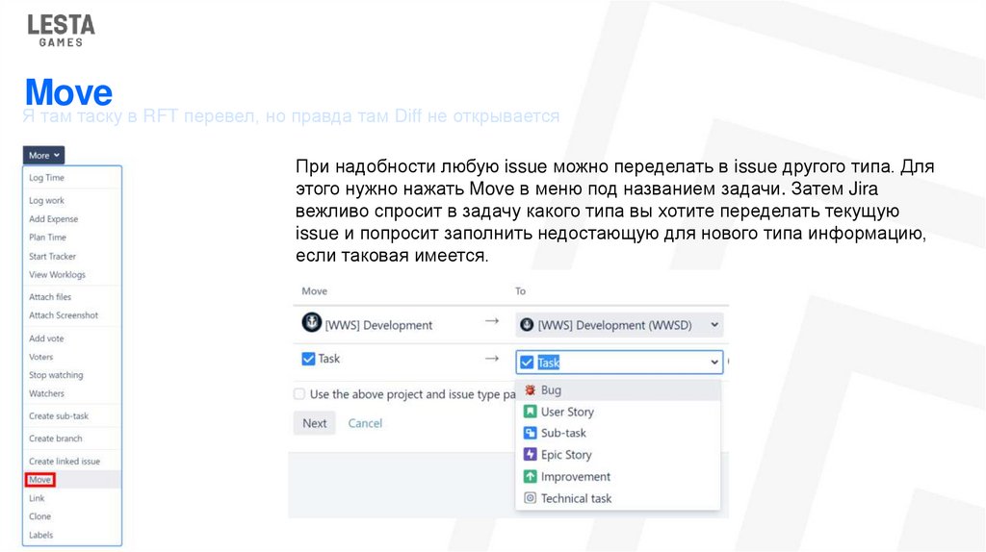Click the source WWS Development project avatar

(x=311, y=322)
